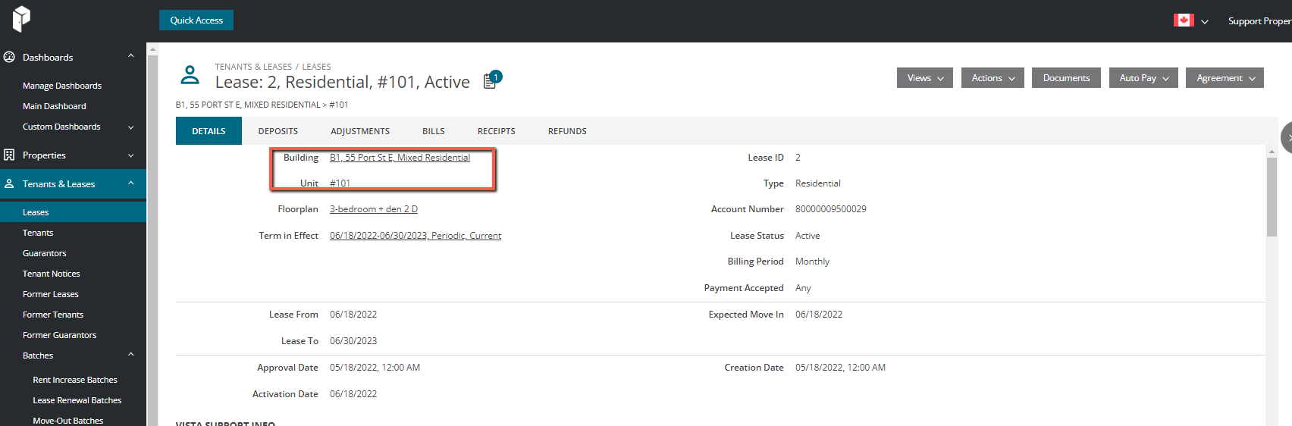The width and height of the screenshot is (1292, 426).
Task: Open Manage Dashboards in sidebar
Action: coord(62,86)
